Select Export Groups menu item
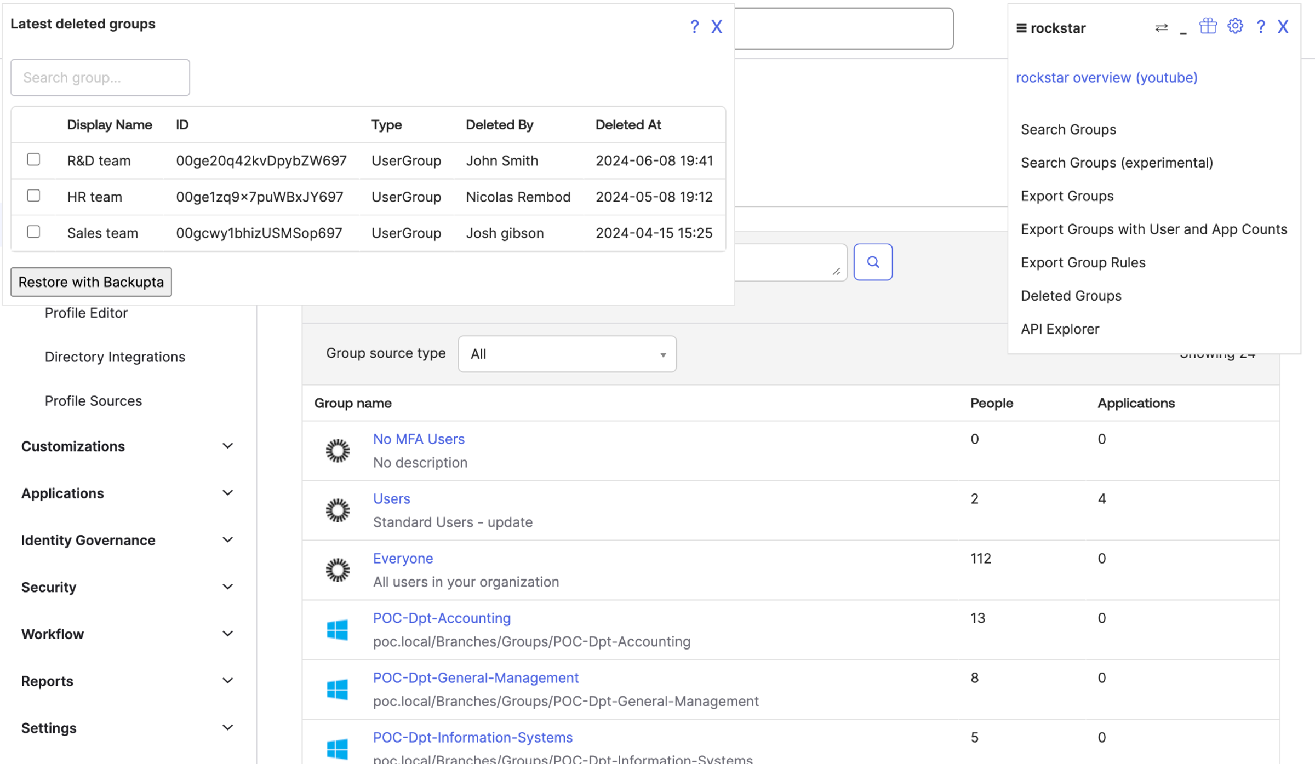 [1067, 196]
